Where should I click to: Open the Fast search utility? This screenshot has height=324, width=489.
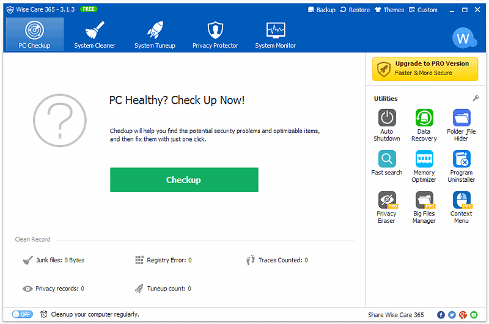(387, 163)
